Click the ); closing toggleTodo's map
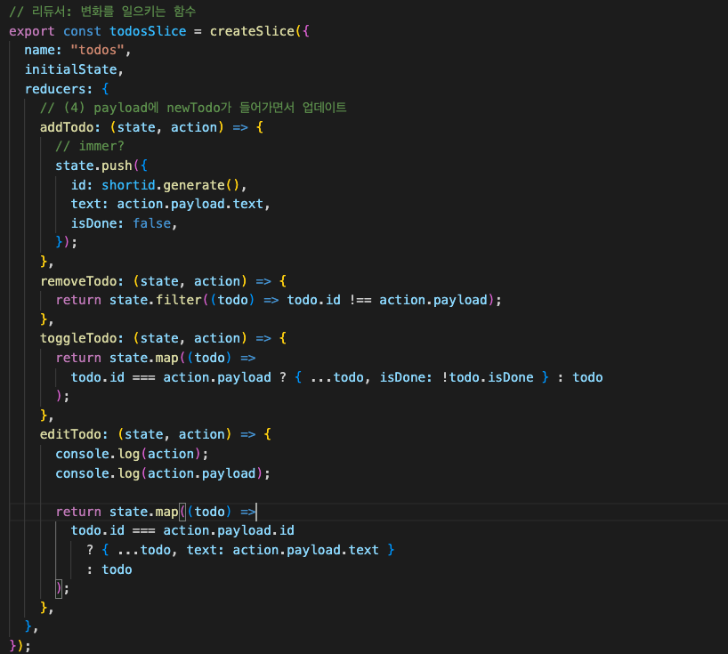 point(62,396)
